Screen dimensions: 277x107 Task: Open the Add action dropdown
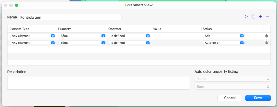pyautogui.click(x=223, y=36)
